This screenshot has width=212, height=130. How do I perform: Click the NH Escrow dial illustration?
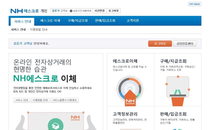pos(130,90)
